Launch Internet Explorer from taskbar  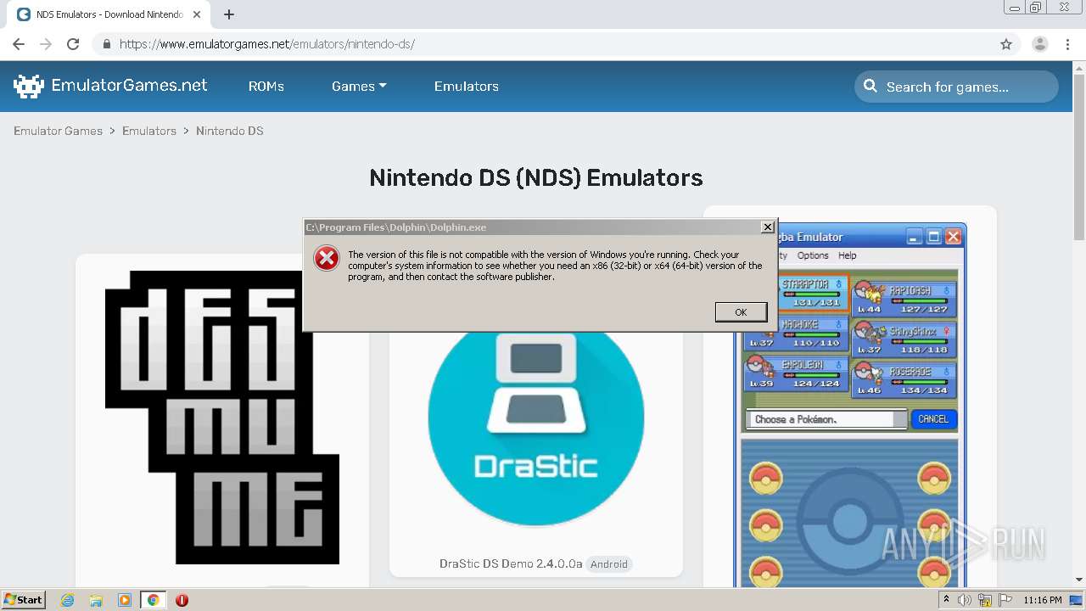[x=67, y=600]
